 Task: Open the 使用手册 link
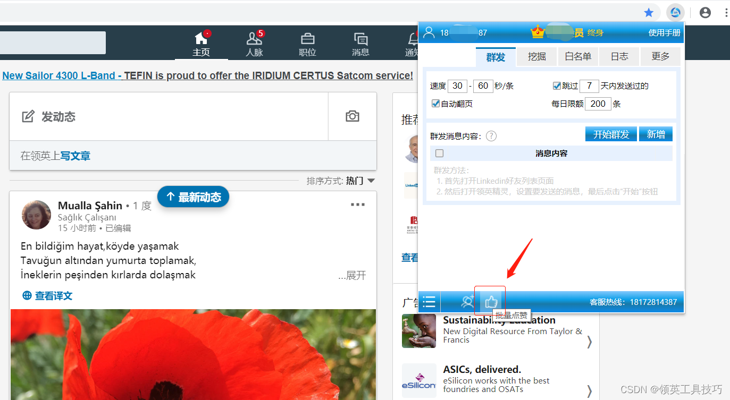pos(664,33)
